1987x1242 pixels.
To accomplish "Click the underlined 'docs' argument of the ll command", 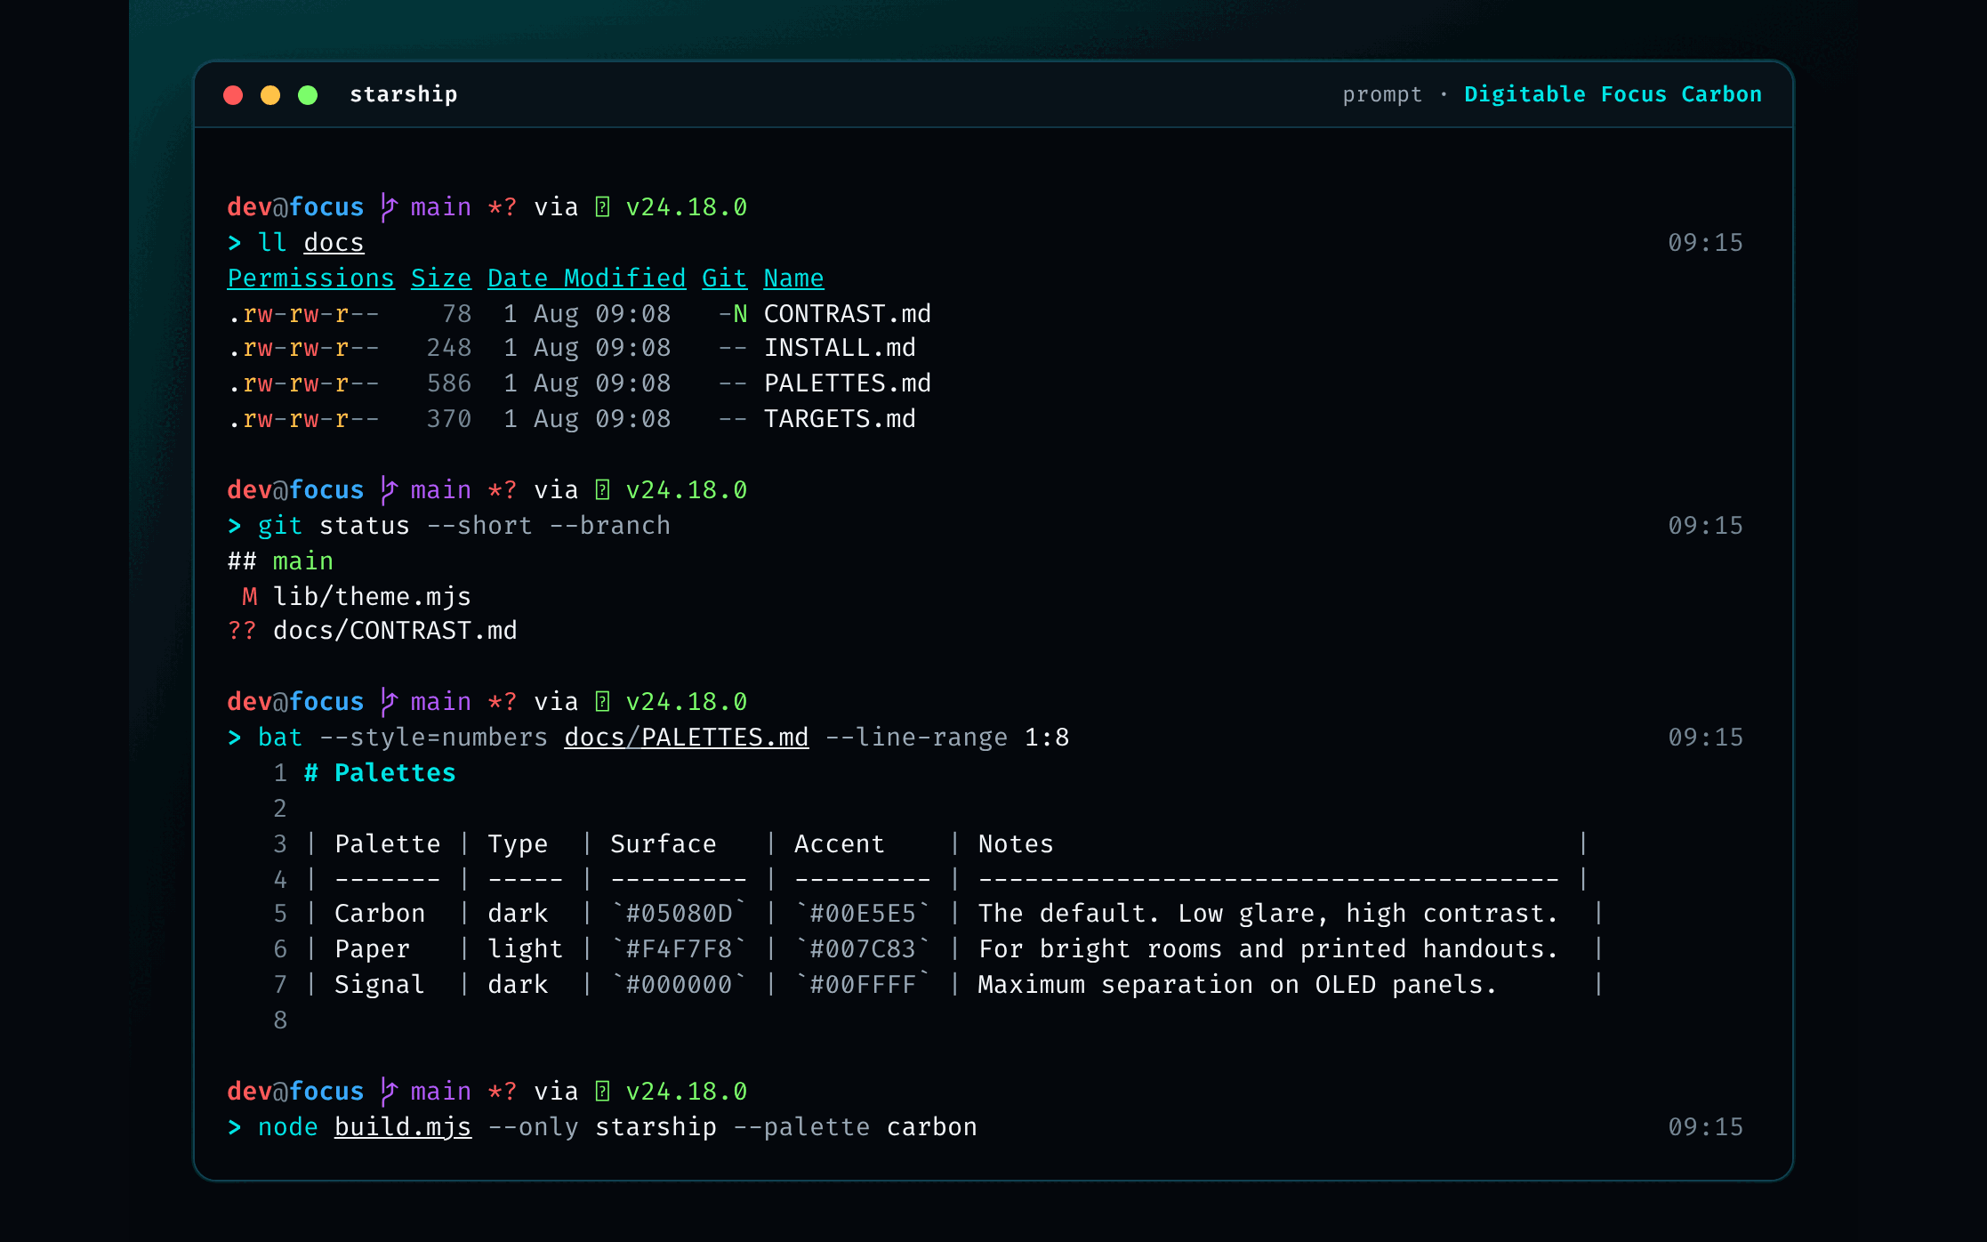I will pyautogui.click(x=334, y=243).
